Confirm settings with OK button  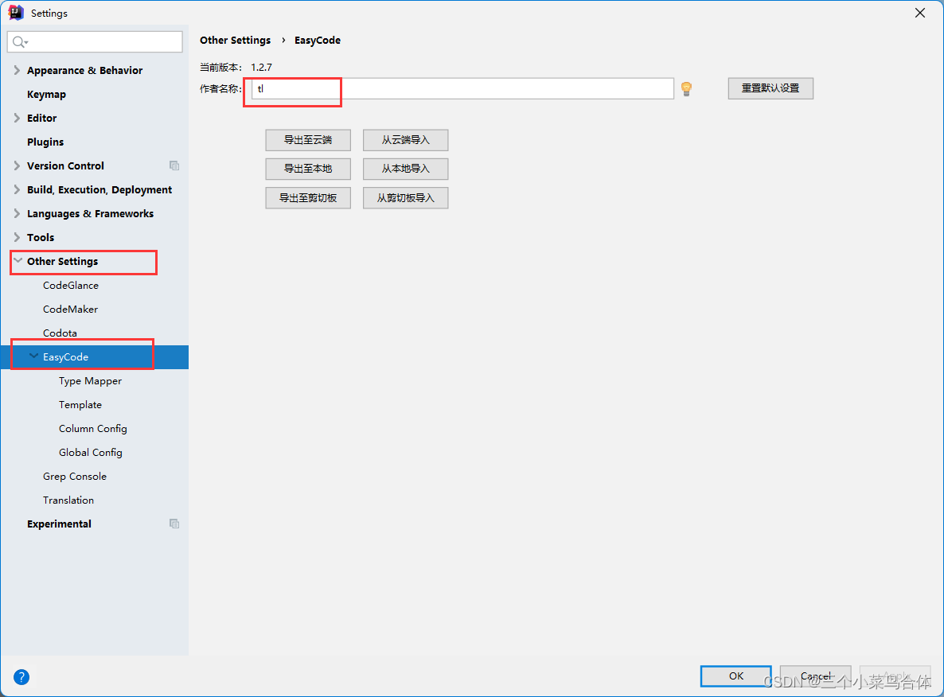735,676
